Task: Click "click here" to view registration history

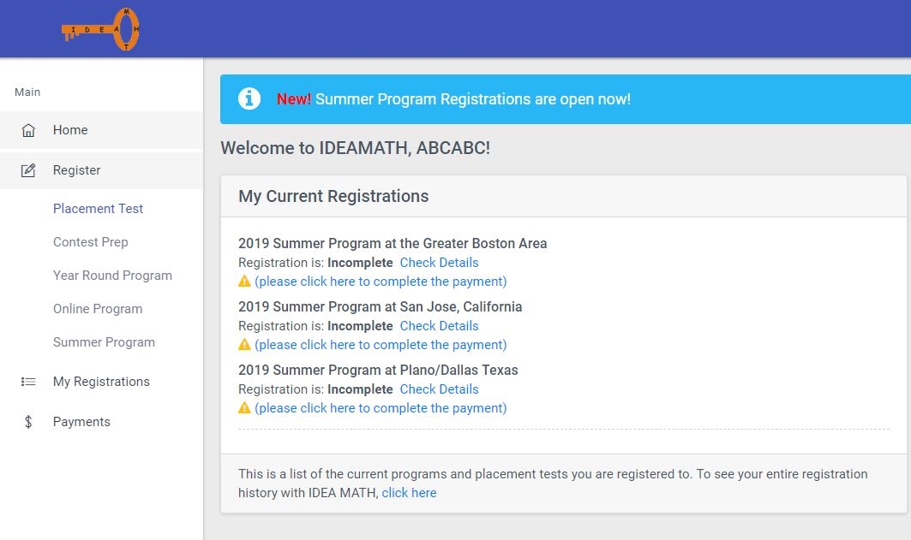Action: [x=409, y=492]
